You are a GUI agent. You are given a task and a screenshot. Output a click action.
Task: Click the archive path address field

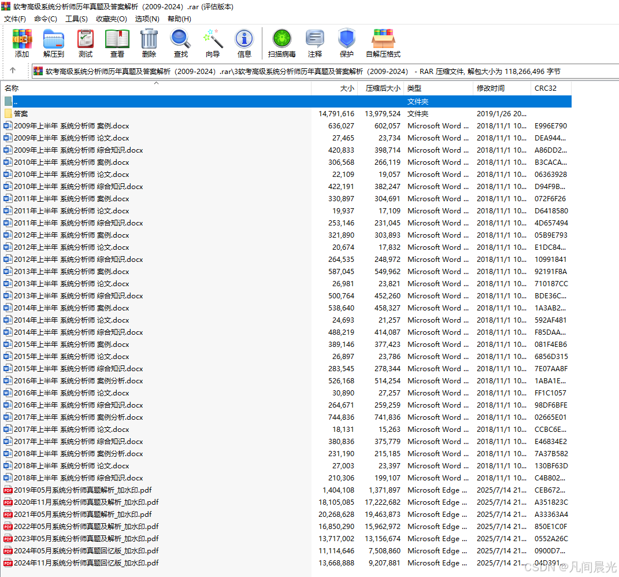pos(325,72)
